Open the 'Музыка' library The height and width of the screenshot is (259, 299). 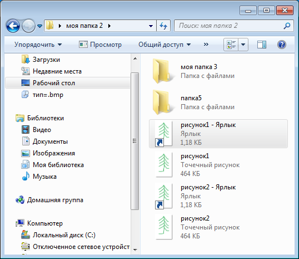44,177
